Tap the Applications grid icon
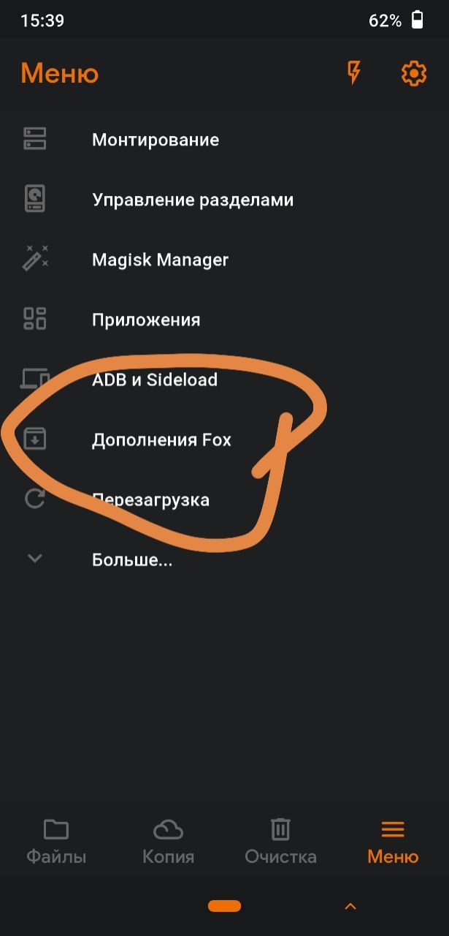The image size is (449, 936). pos(35,319)
